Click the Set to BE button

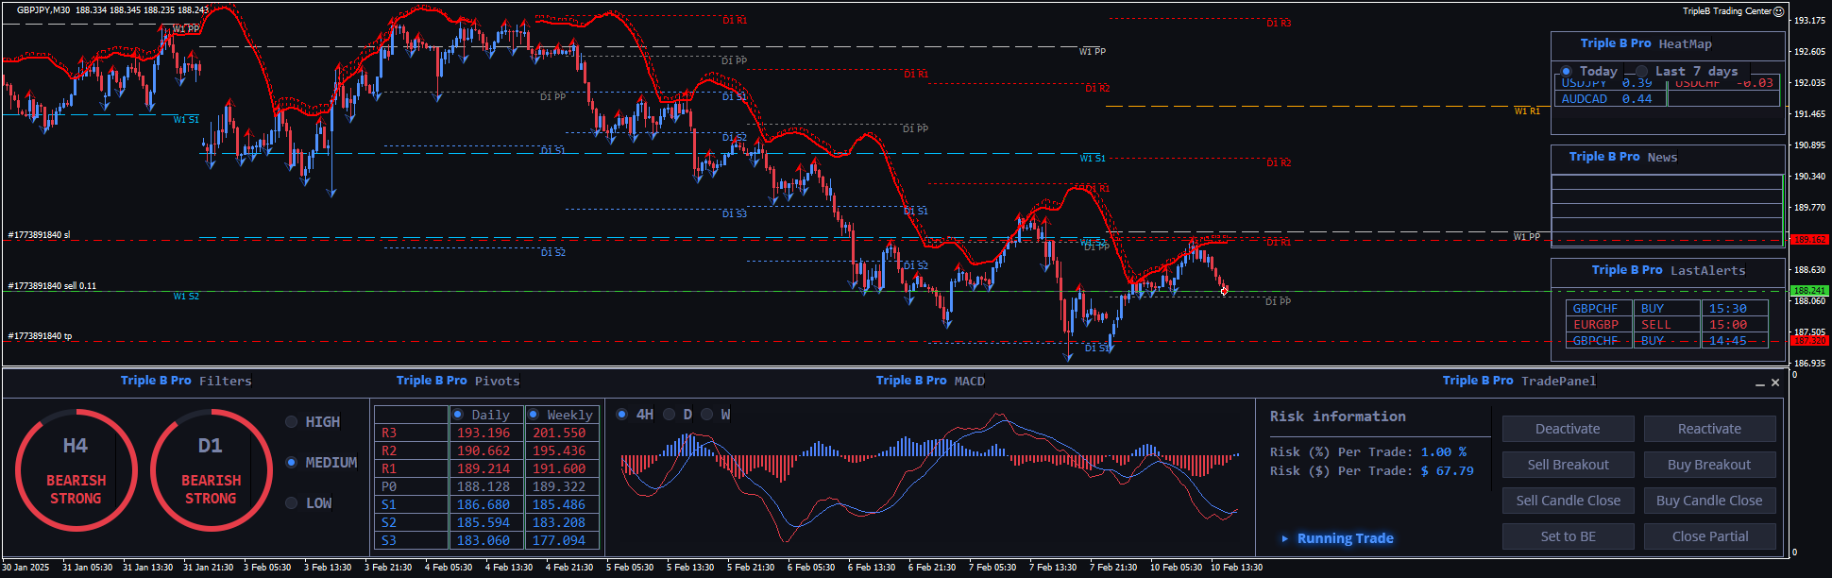1568,536
